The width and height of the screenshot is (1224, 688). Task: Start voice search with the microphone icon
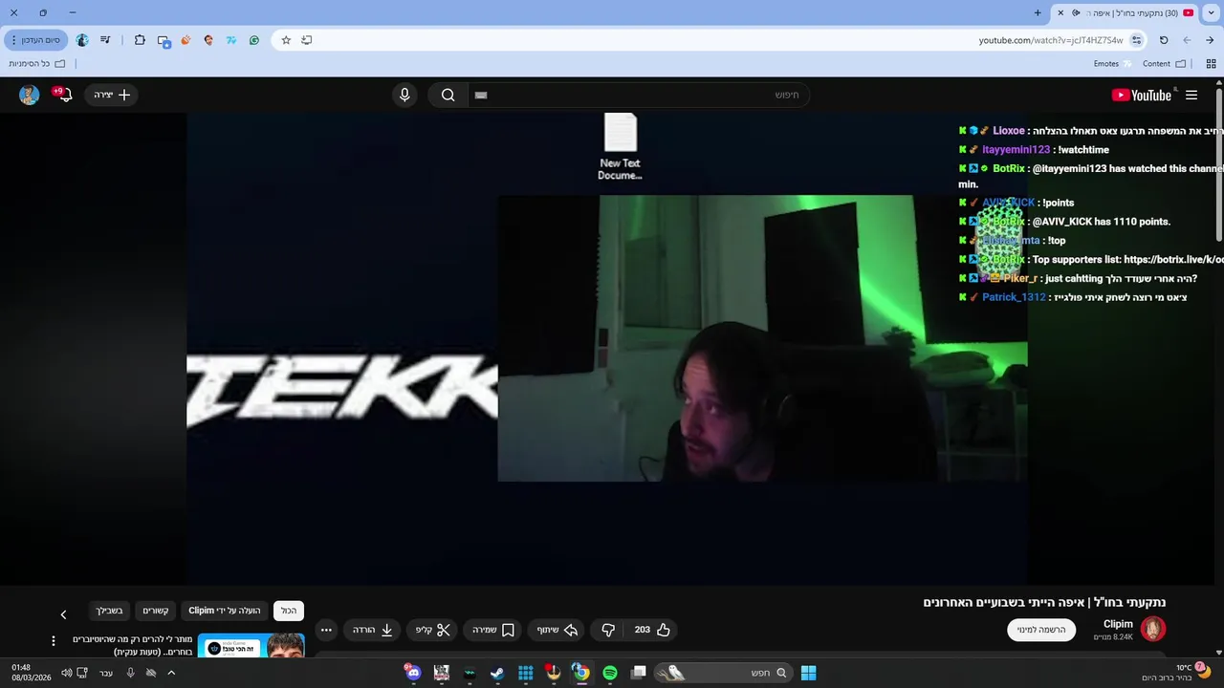pos(404,95)
